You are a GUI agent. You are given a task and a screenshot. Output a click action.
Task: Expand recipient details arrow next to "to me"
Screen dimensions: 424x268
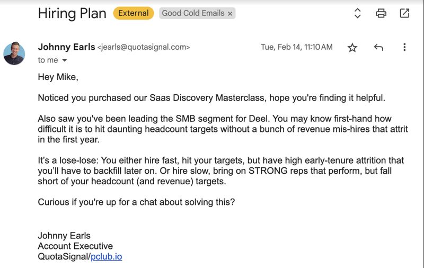tap(64, 60)
